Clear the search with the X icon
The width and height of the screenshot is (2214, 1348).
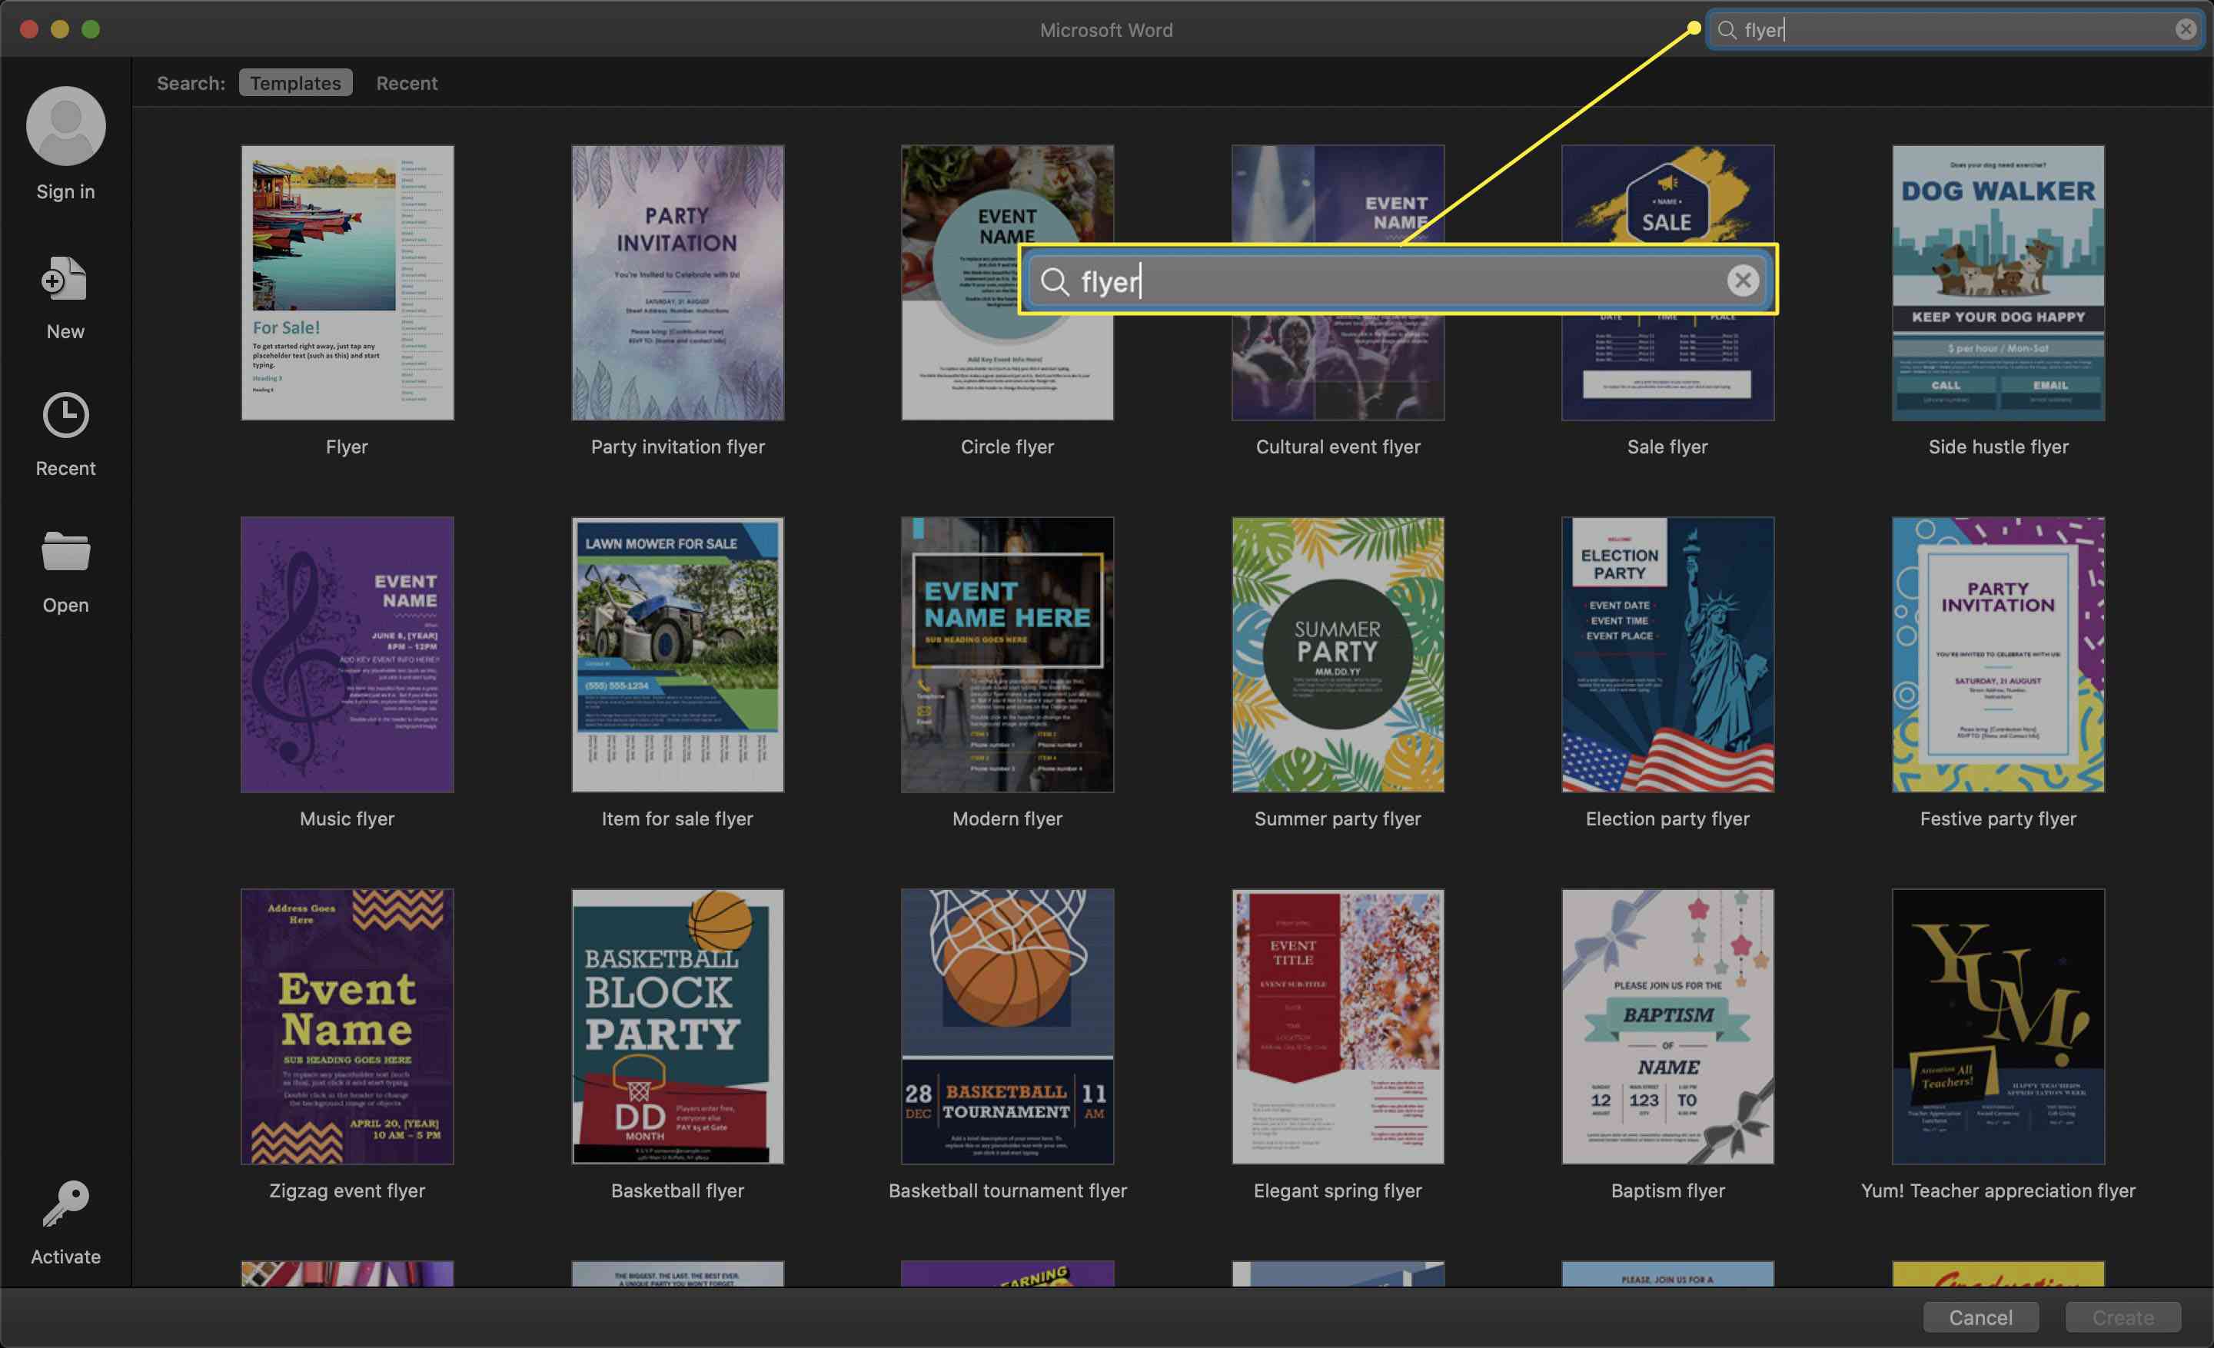(x=2186, y=30)
